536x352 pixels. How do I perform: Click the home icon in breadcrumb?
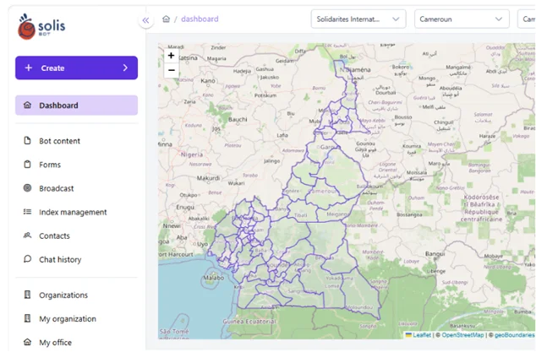(167, 19)
